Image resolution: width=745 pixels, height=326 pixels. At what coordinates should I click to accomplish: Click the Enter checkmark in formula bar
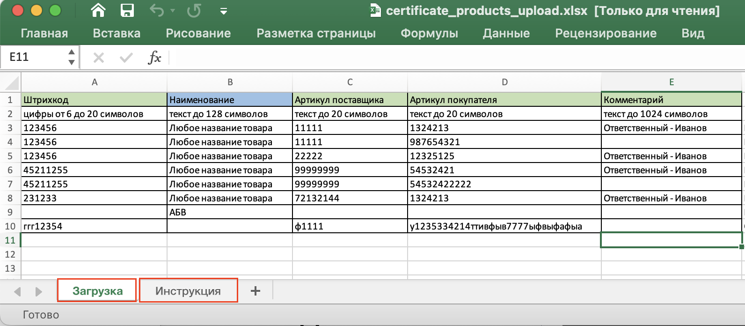click(x=126, y=58)
